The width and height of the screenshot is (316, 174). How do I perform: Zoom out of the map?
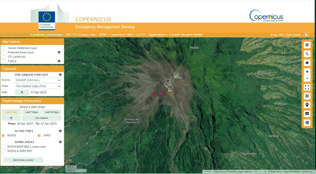click(307, 78)
